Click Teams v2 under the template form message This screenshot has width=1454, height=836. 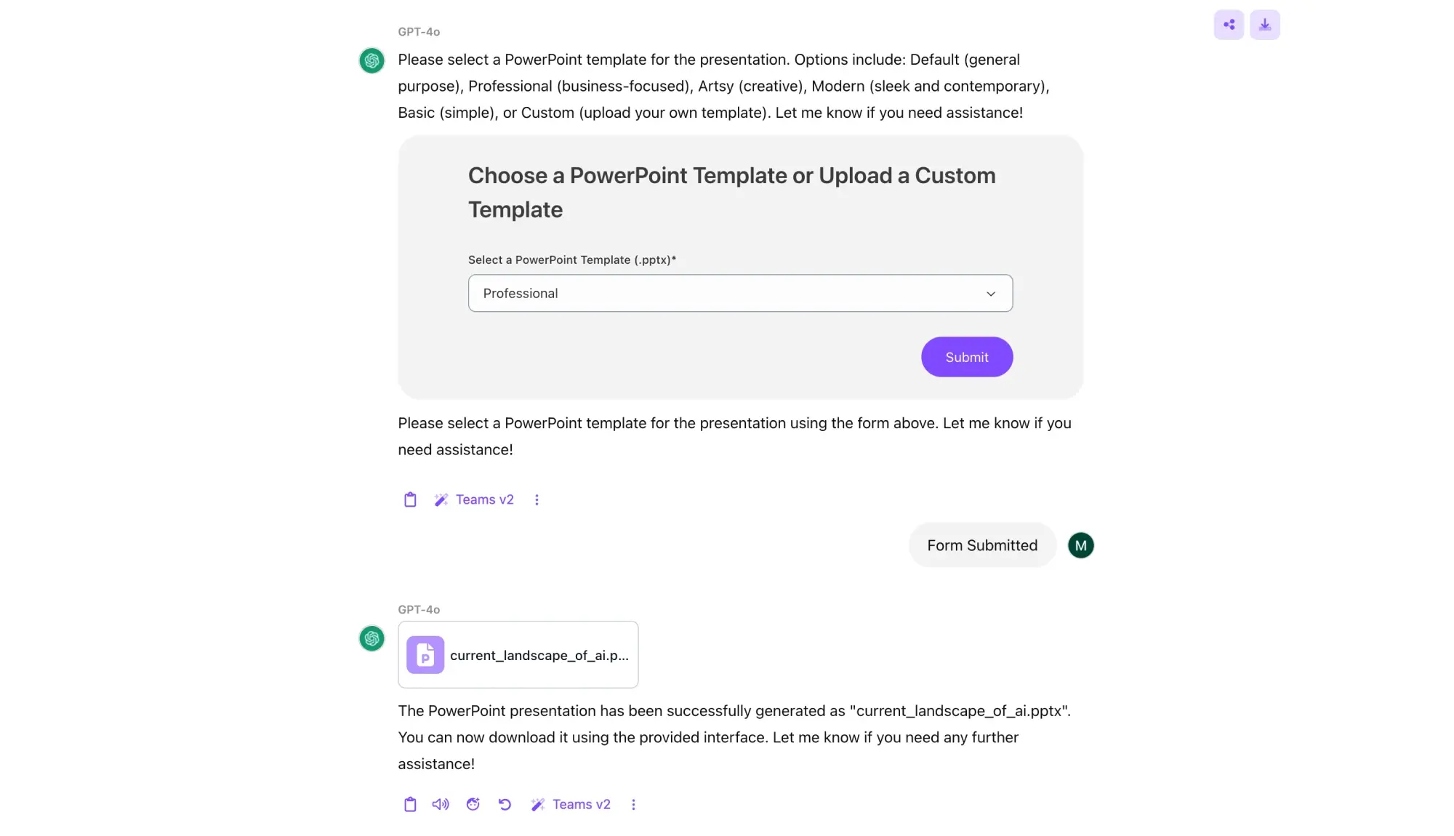(x=484, y=499)
